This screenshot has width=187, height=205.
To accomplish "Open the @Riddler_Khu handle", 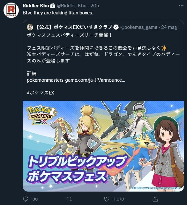I will pos(71,6).
